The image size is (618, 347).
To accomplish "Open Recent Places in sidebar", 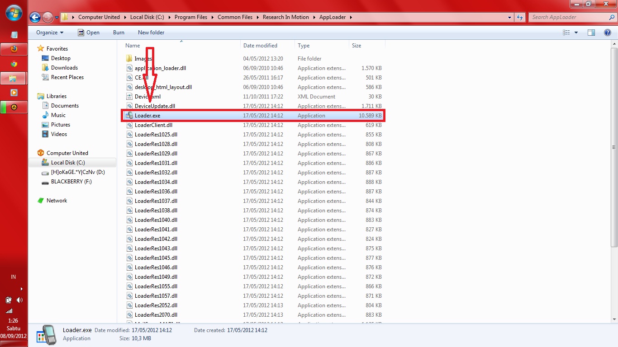I will tap(67, 77).
